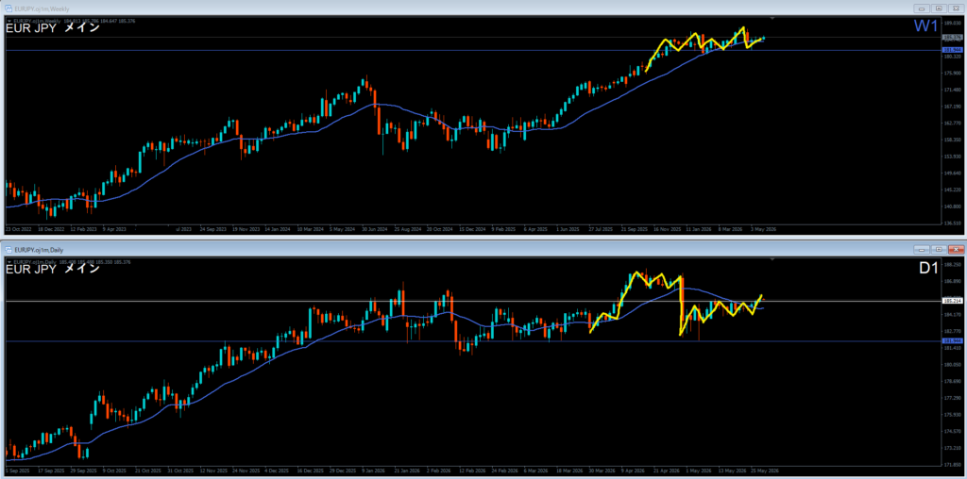Screen dimensions: 967x479
Task: Restore the EURJPY Daily chart window
Action: 939,249
